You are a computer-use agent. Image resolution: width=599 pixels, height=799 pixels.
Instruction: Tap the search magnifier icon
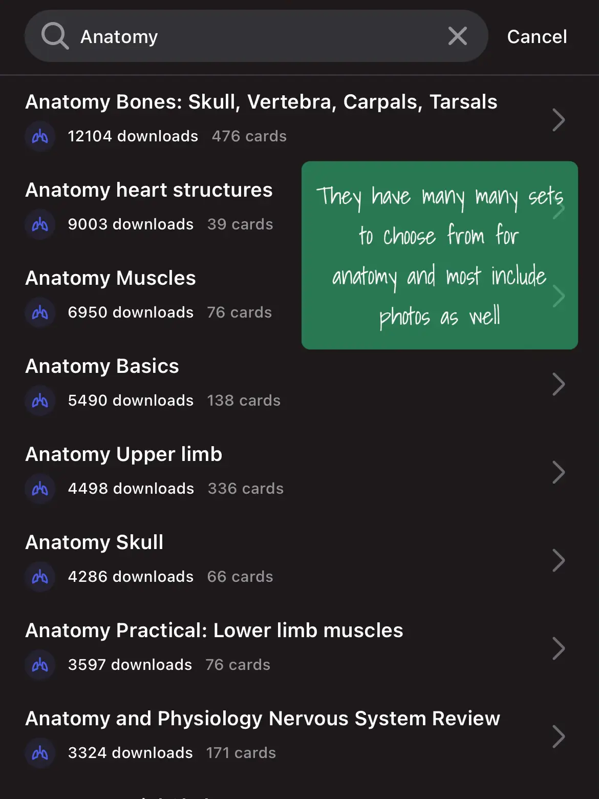(55, 36)
